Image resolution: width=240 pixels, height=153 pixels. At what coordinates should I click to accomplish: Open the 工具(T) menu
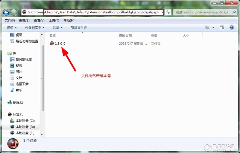pos(54,20)
